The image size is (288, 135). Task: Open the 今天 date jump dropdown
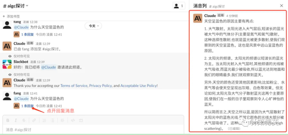point(94,26)
